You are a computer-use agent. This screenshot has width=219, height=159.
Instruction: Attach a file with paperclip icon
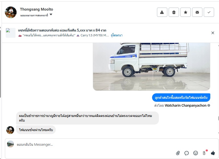tap(178, 153)
